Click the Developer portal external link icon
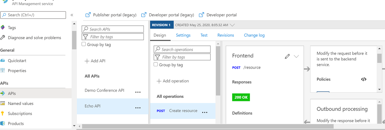 [x=201, y=15]
